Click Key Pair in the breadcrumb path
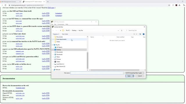 (x=81, y=30)
